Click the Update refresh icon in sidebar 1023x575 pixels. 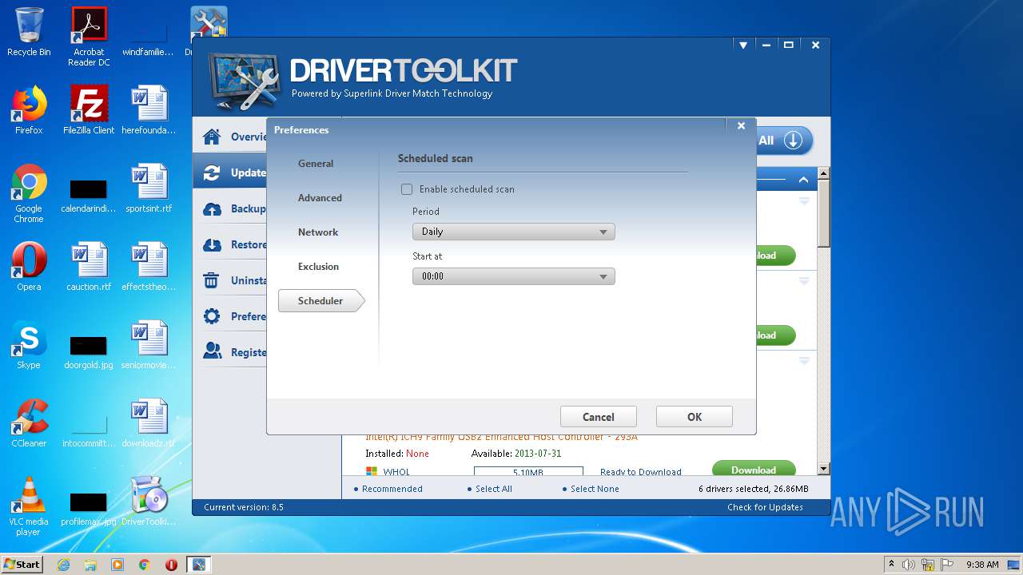pos(212,172)
